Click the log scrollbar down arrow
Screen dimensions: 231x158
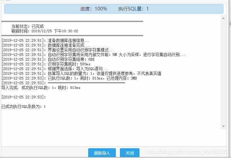223,126
